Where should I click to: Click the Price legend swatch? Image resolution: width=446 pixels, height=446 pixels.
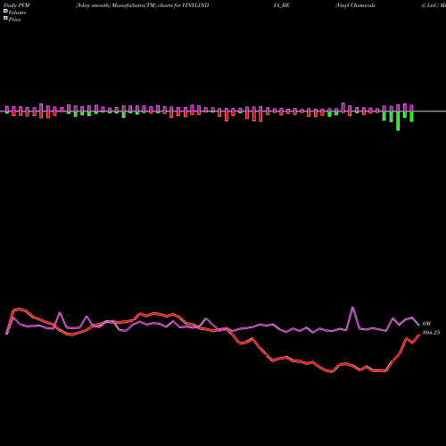[5, 19]
